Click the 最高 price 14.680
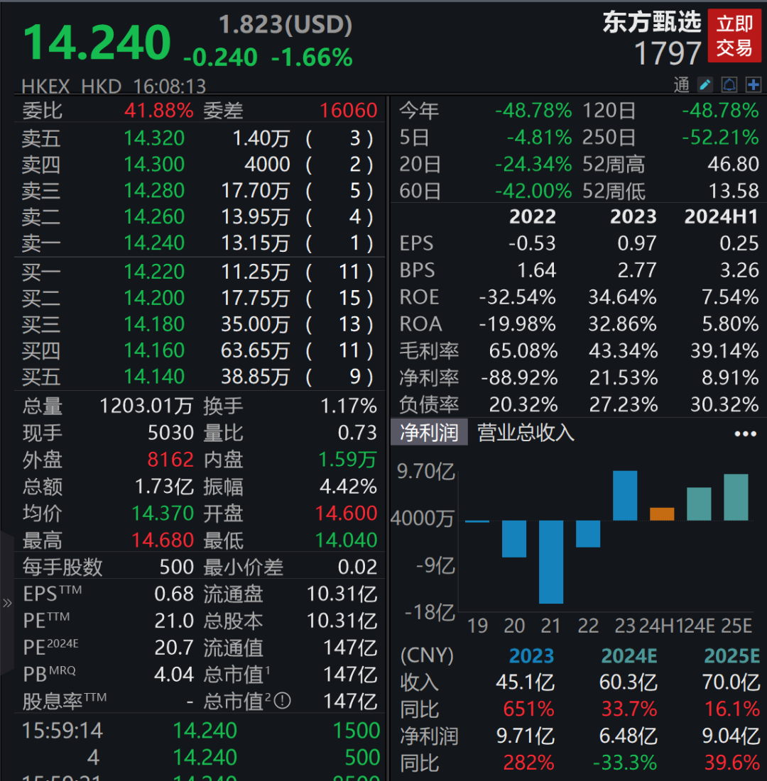The width and height of the screenshot is (767, 781). (x=163, y=541)
